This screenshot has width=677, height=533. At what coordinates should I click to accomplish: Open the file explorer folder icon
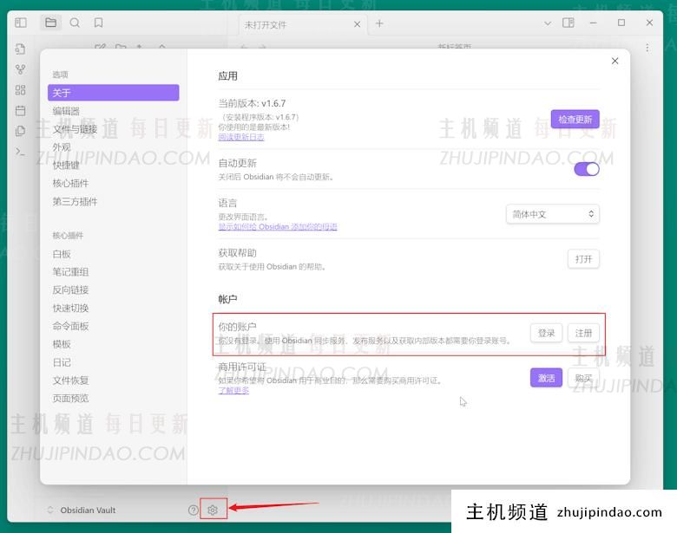pyautogui.click(x=51, y=23)
